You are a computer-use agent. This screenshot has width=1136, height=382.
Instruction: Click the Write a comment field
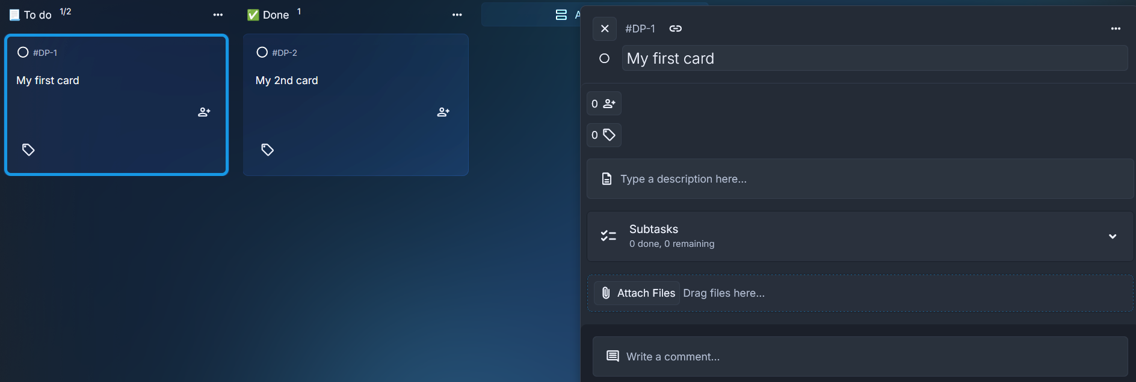(860, 357)
